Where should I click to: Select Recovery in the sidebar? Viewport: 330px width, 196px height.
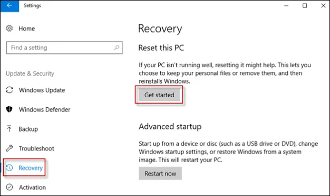pyautogui.click(x=31, y=168)
